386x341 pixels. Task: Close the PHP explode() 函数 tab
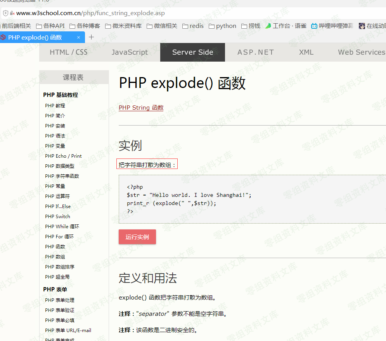coord(78,38)
